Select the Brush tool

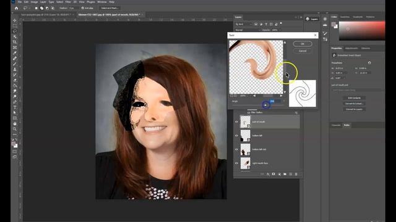coord(15,64)
